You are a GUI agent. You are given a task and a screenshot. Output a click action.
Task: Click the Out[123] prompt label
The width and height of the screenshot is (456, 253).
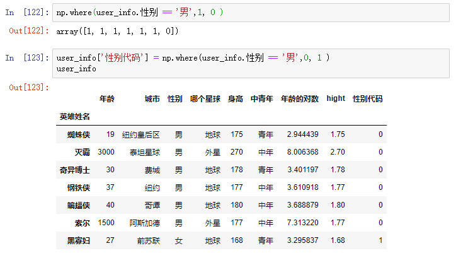tap(29, 87)
